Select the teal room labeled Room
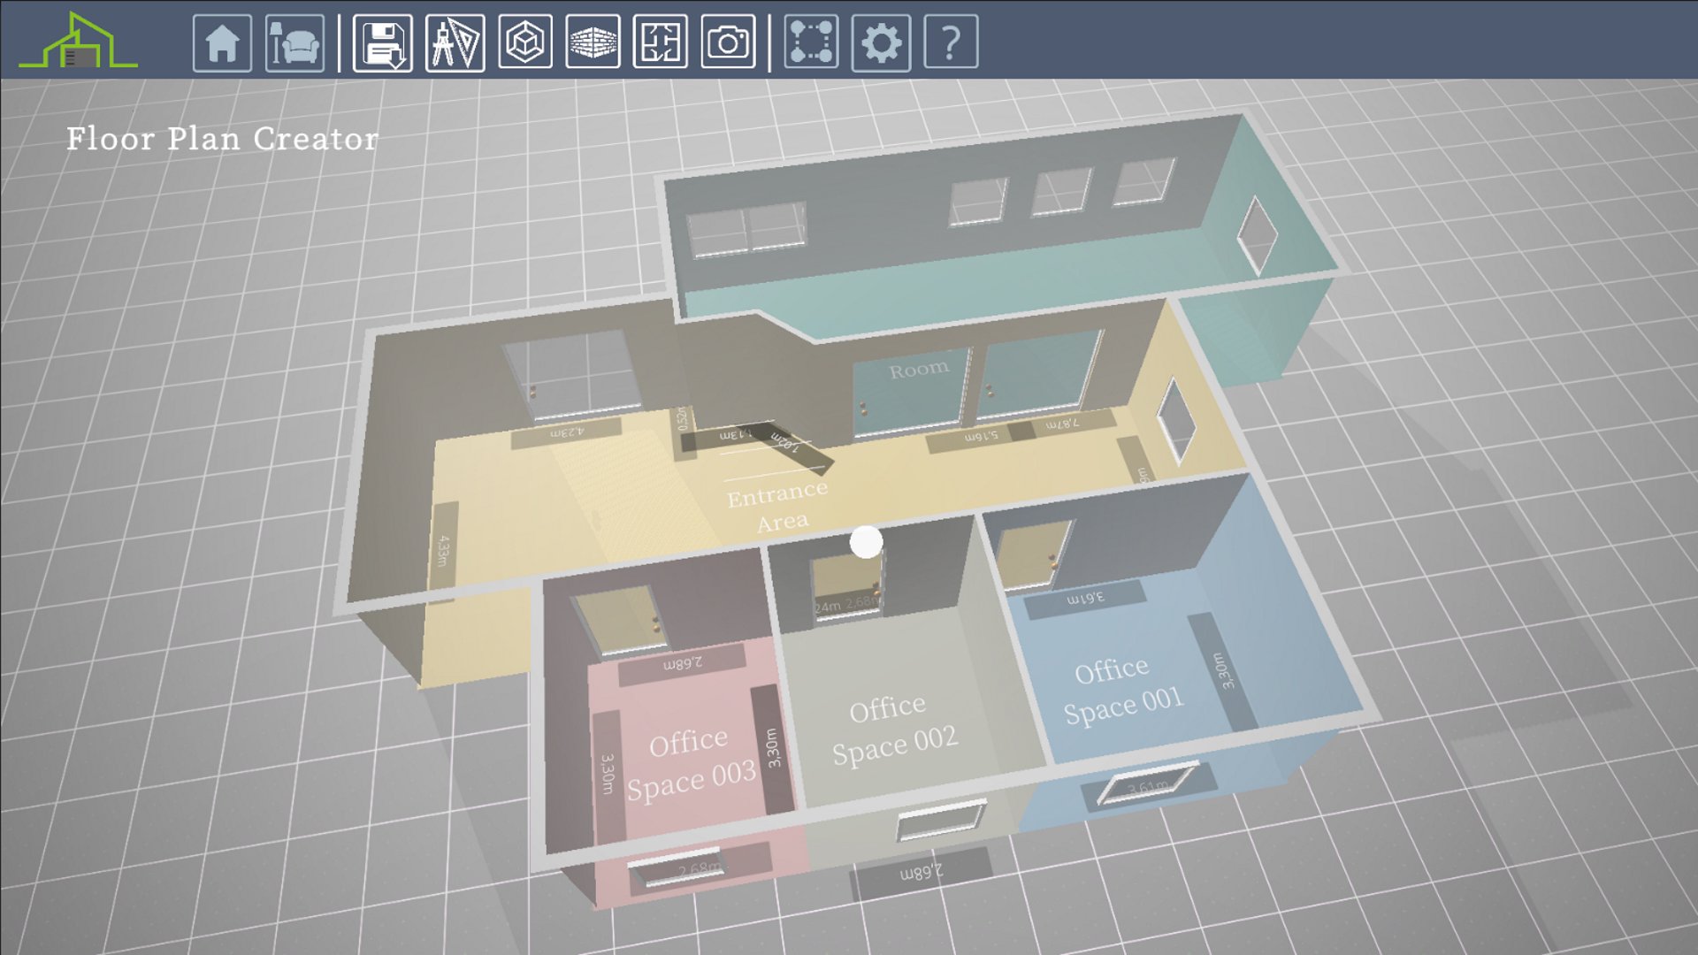Viewport: 1698px width, 955px height. point(919,370)
